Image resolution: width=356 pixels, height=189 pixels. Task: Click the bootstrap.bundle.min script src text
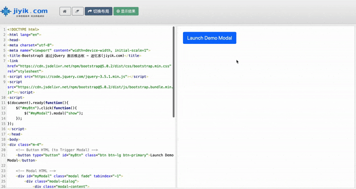90,87
